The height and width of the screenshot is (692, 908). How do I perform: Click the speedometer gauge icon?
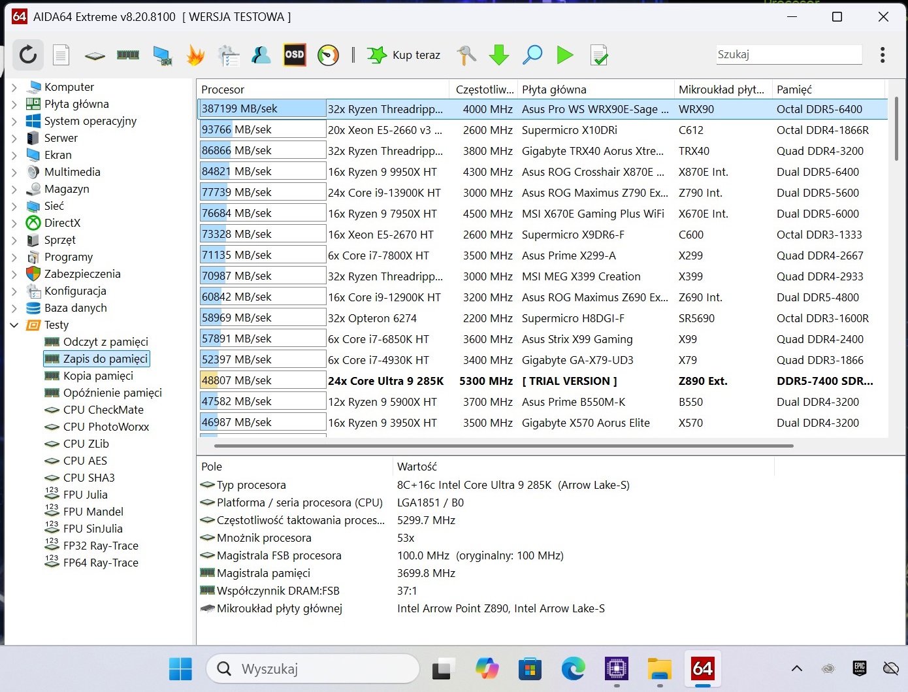328,56
